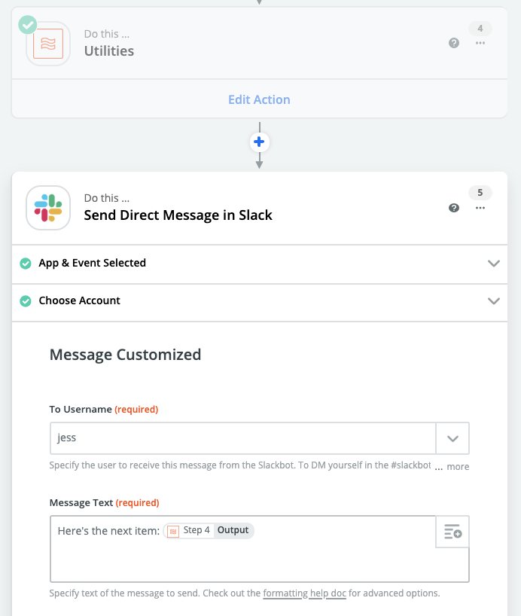Screen dimensions: 521x616
Task: Click the blue plus icon to add step
Action: 259,142
